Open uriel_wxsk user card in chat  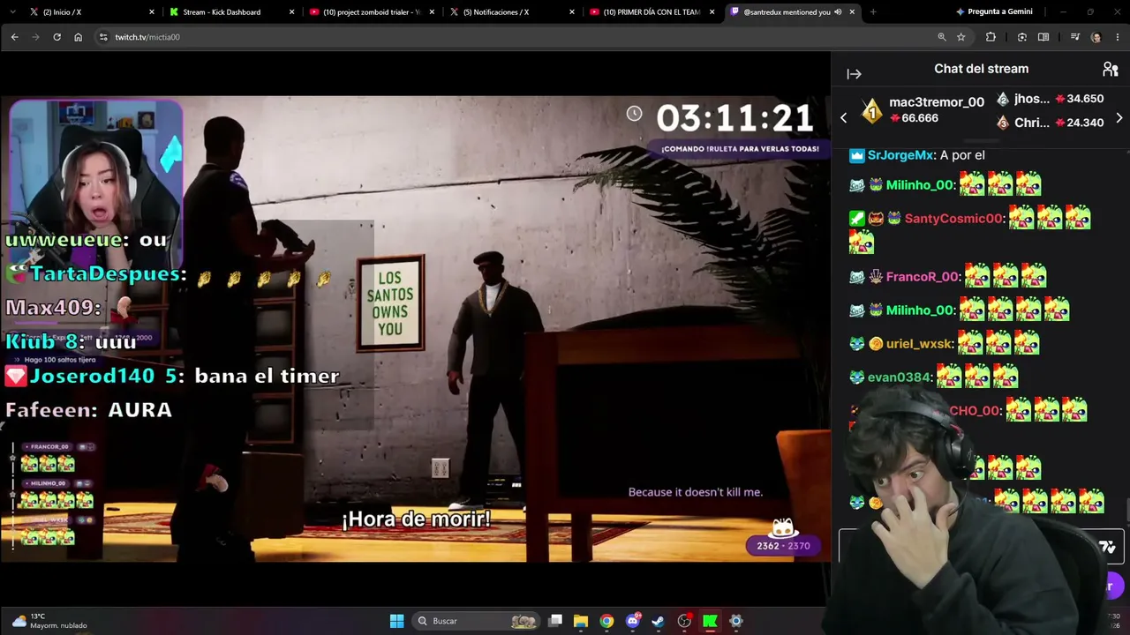[x=918, y=343]
